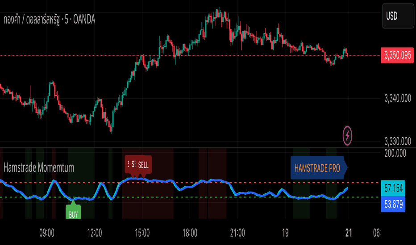416x245 pixels.
Task: Click the 09:00 time axis label
Action: click(x=47, y=233)
